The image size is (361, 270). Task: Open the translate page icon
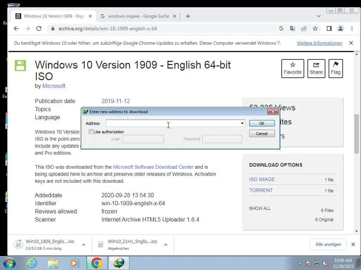[292, 28]
